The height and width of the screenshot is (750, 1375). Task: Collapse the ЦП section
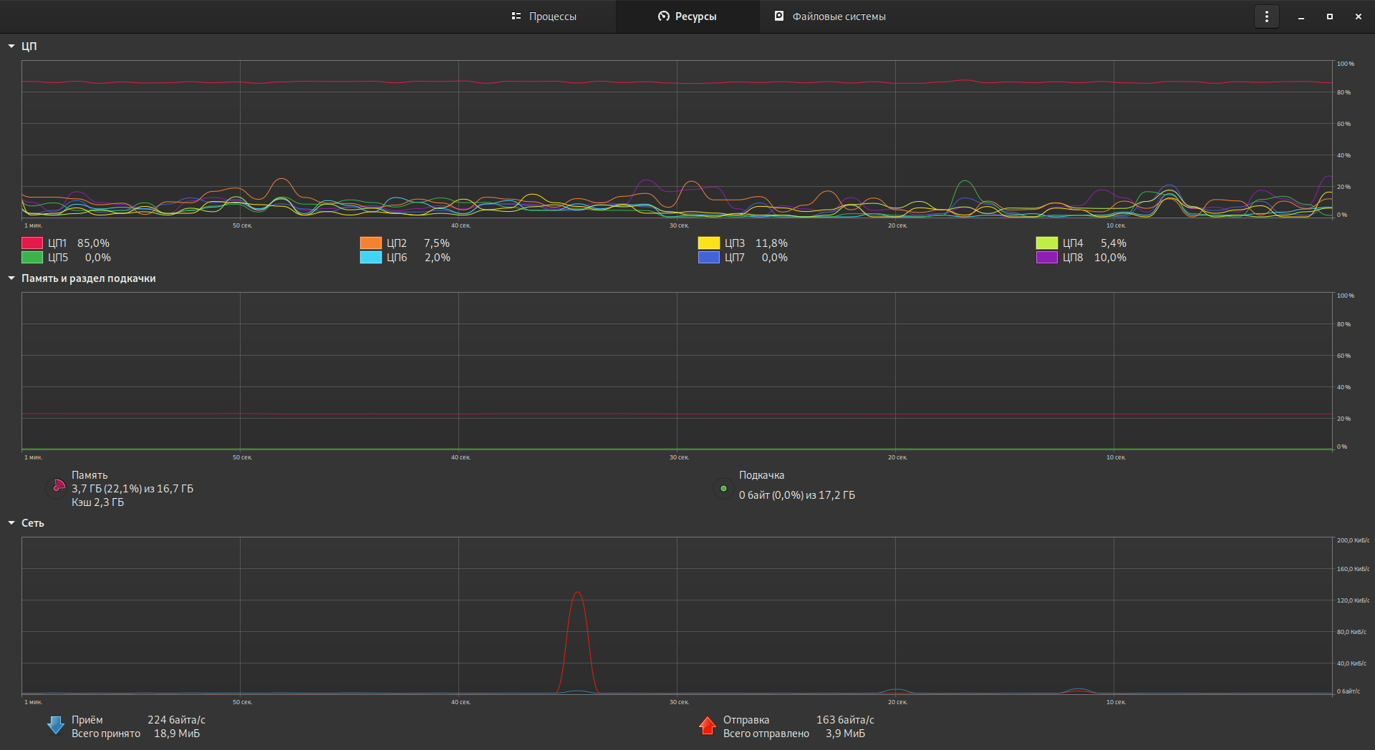tap(11, 47)
